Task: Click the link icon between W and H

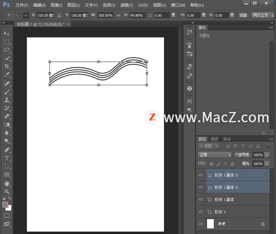Action: (118, 16)
